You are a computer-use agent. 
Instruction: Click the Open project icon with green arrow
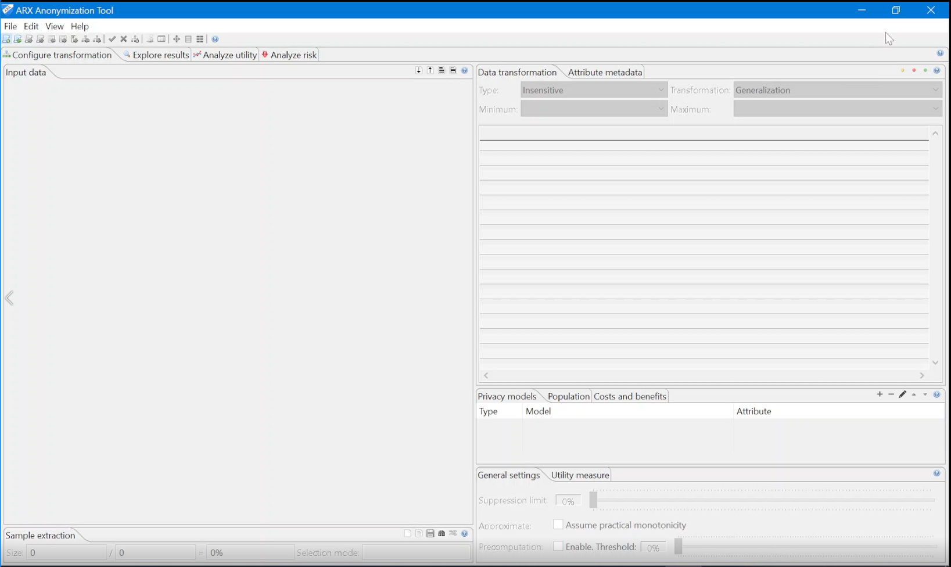point(17,39)
